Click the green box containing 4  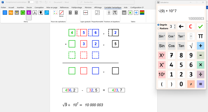click(x=72, y=33)
